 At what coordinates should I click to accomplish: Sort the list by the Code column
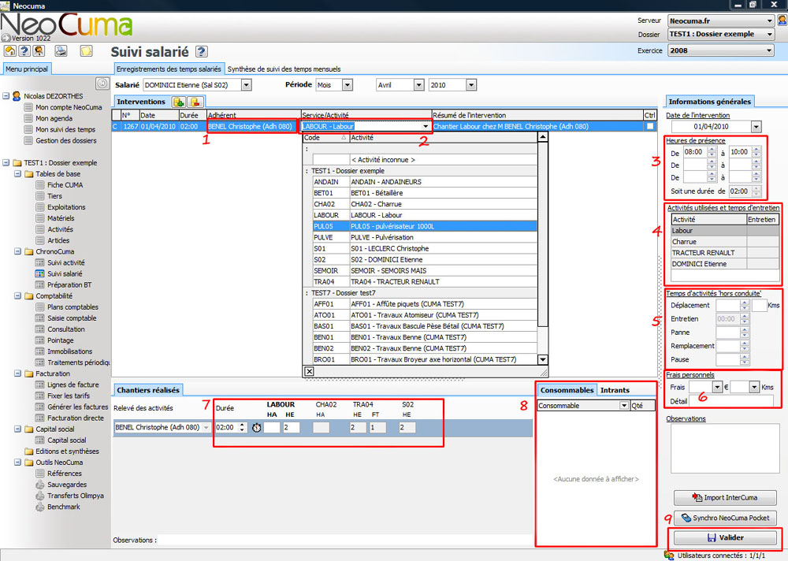325,138
